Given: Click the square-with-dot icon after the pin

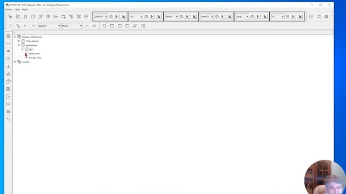Looking at the screenshot, I should pyautogui.click(x=143, y=26).
